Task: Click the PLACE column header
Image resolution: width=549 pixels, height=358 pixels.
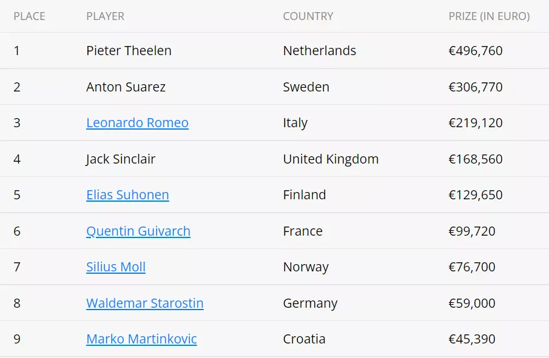Action: tap(29, 16)
